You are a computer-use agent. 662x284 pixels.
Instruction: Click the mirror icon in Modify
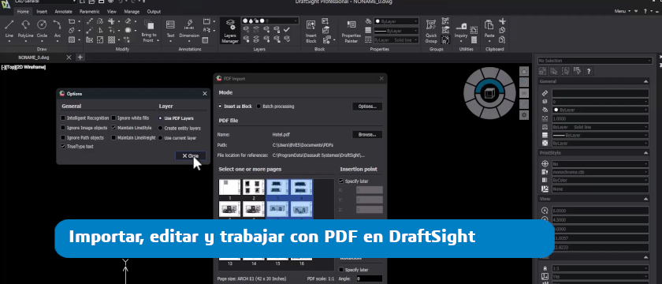101,31
